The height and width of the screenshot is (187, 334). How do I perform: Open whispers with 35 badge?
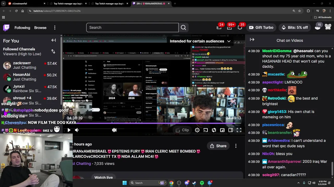click(x=240, y=28)
